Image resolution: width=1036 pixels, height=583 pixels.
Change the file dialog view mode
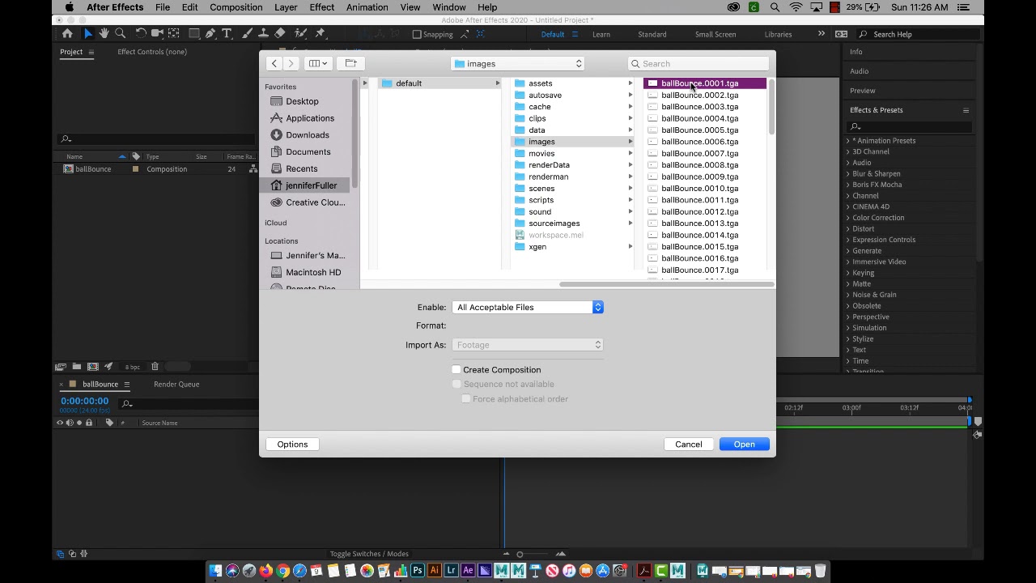click(x=317, y=63)
